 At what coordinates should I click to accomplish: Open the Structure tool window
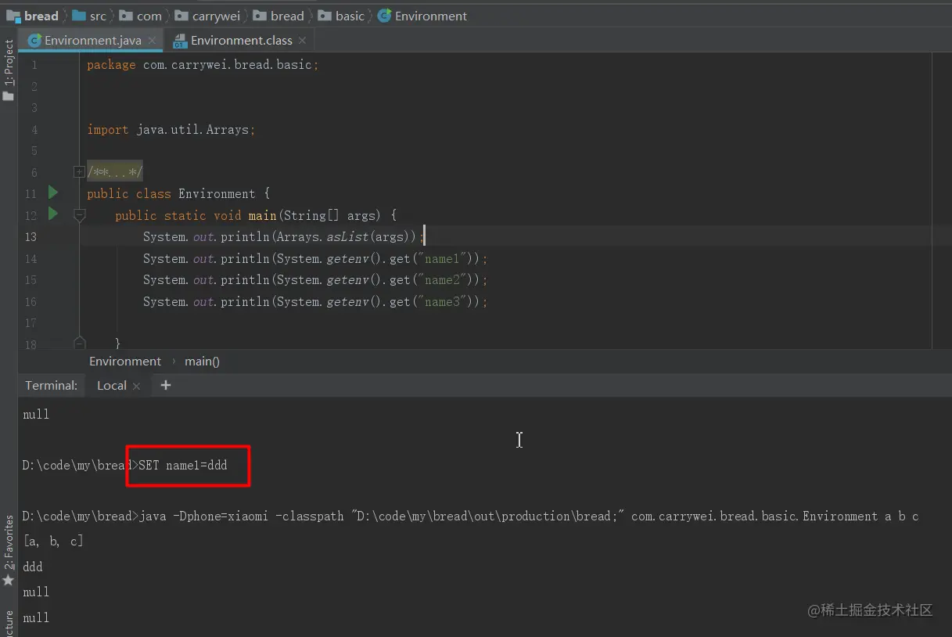(9, 623)
